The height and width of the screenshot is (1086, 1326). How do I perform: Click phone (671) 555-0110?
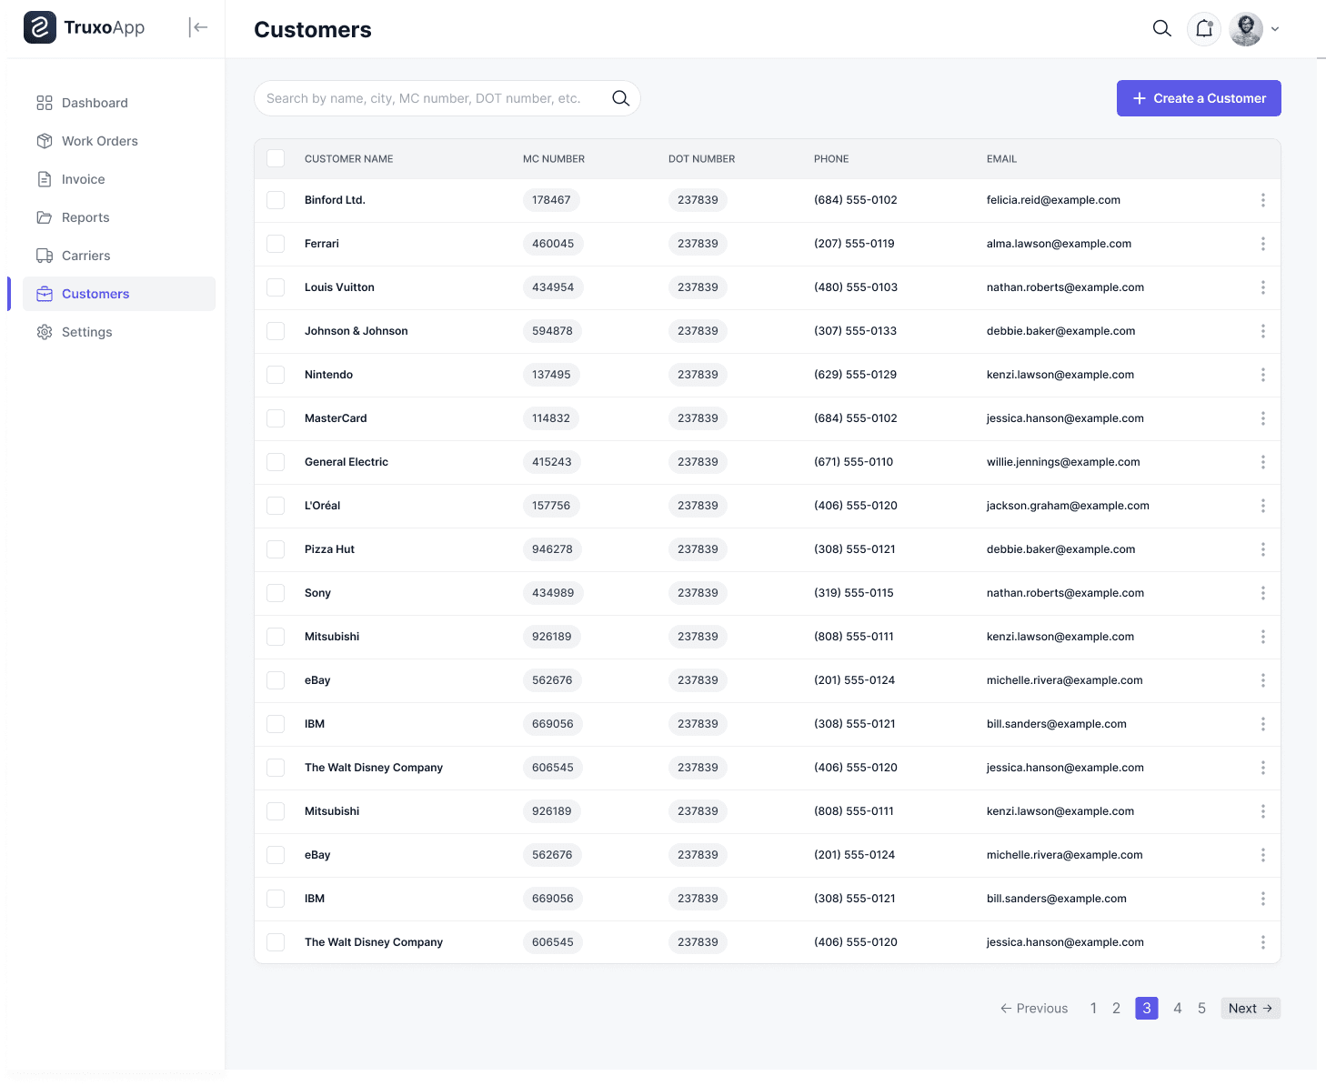(x=853, y=462)
